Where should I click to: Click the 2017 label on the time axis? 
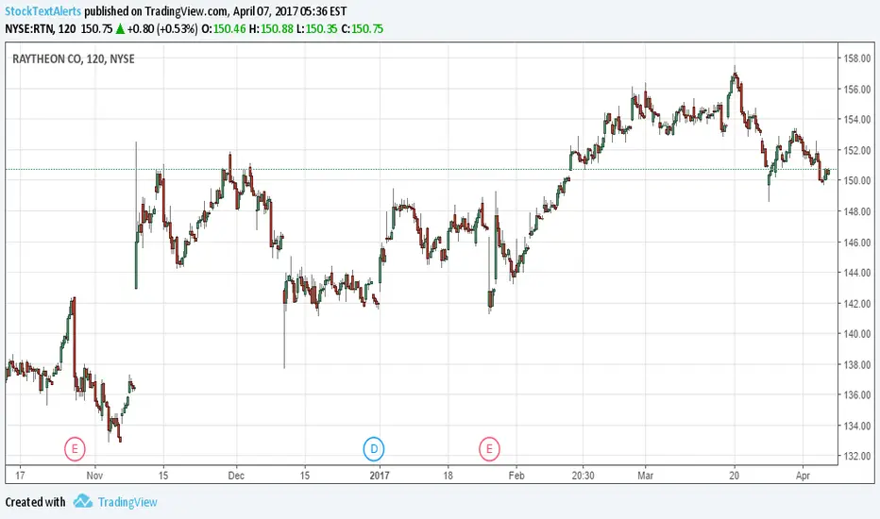coord(380,476)
